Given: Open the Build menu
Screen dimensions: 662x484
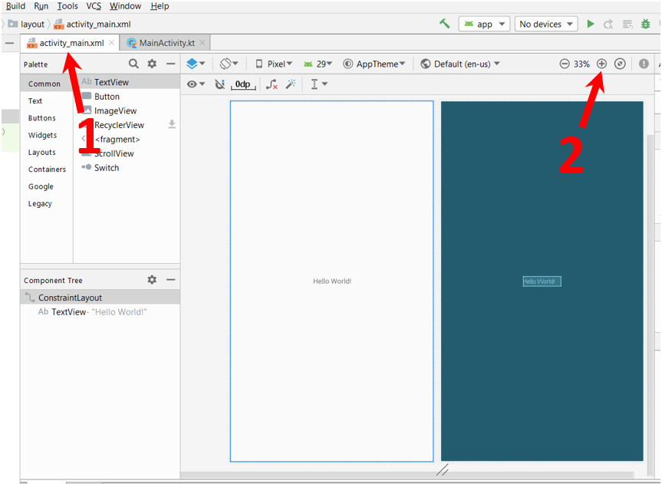Looking at the screenshot, I should pos(15,6).
